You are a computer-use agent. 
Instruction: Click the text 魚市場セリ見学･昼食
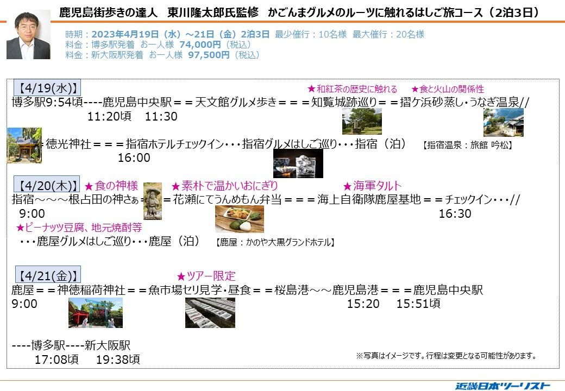click(x=199, y=290)
